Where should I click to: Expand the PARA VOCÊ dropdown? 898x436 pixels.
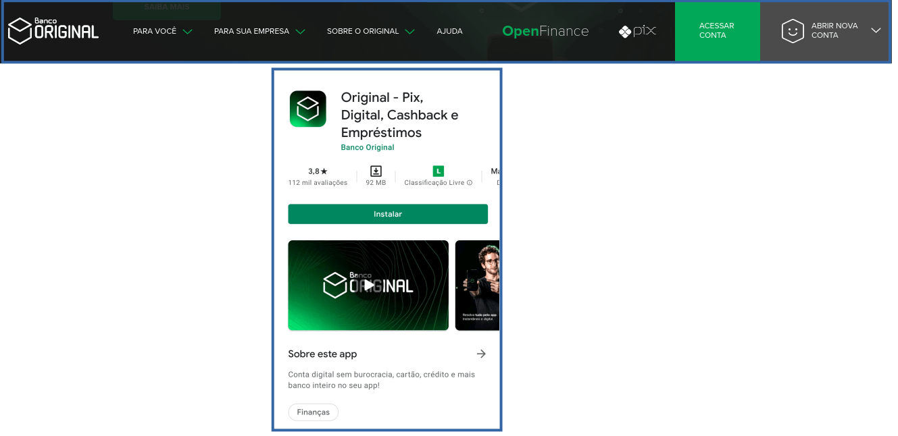(162, 31)
